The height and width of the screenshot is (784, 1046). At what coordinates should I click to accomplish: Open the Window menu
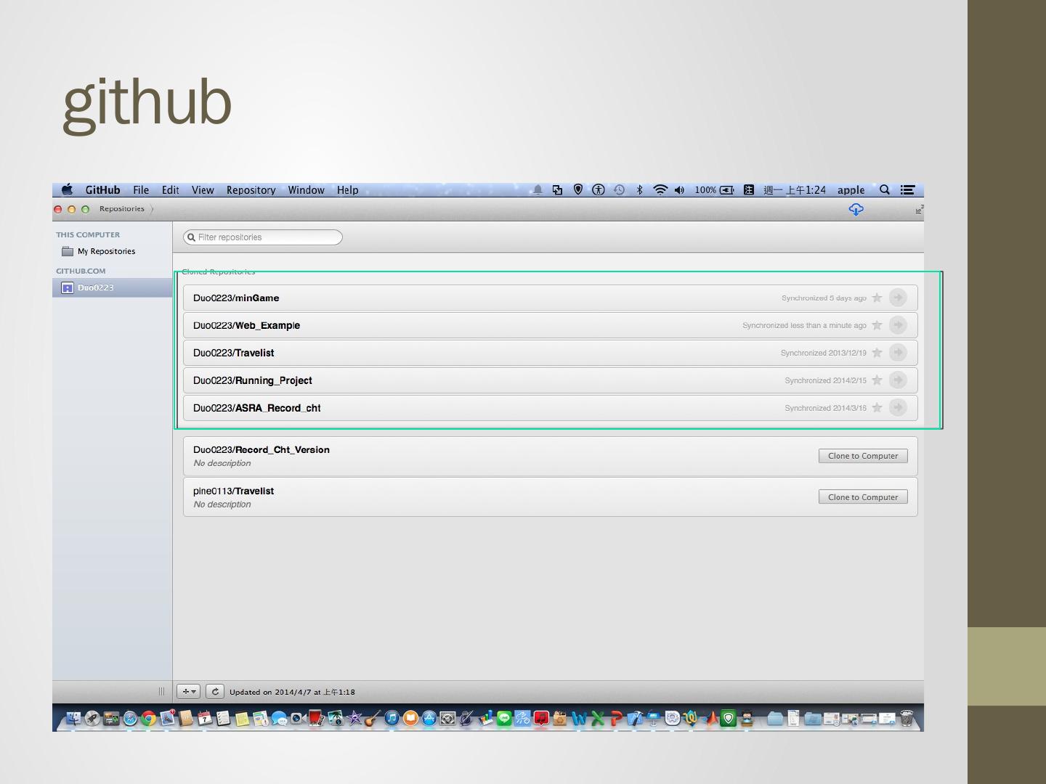point(306,190)
